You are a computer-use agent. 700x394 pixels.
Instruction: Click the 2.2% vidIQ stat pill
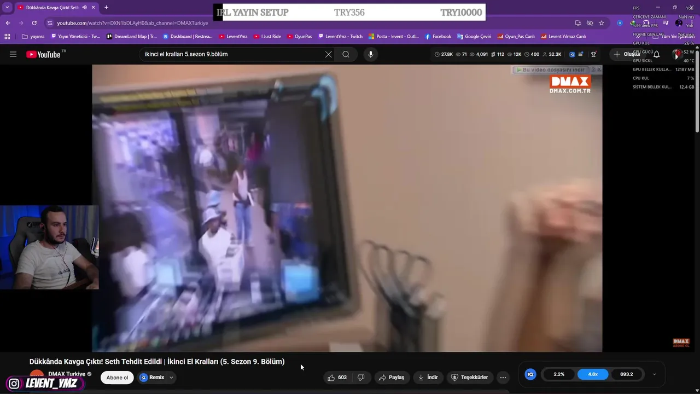coord(559,374)
